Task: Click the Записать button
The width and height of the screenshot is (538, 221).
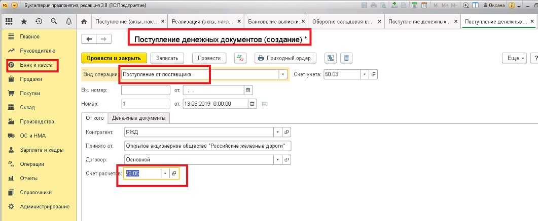Action: (x=167, y=58)
